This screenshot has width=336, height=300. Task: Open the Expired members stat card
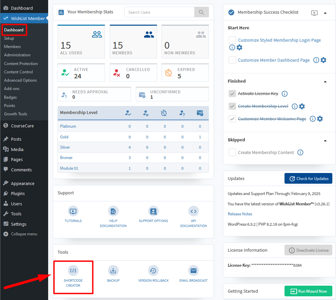pos(185,73)
